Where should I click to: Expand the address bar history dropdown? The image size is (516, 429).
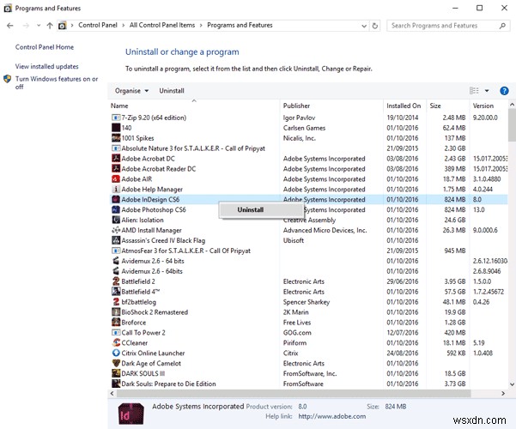[364, 26]
